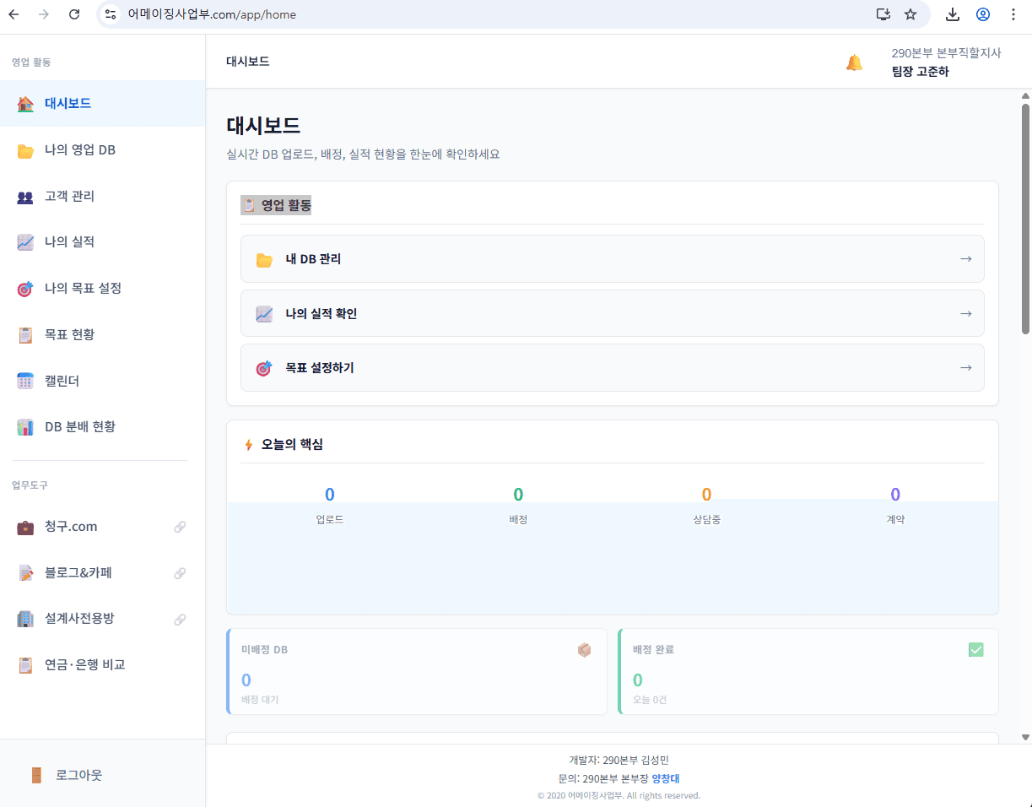Open the notification bell
The image size is (1032, 807).
click(854, 62)
